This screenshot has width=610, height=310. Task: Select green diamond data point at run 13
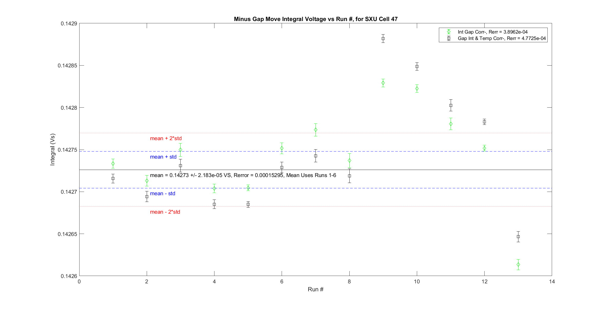click(x=518, y=264)
